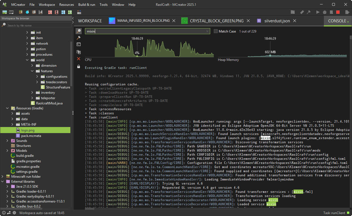Select StructureFeature class in tree

coord(55,87)
